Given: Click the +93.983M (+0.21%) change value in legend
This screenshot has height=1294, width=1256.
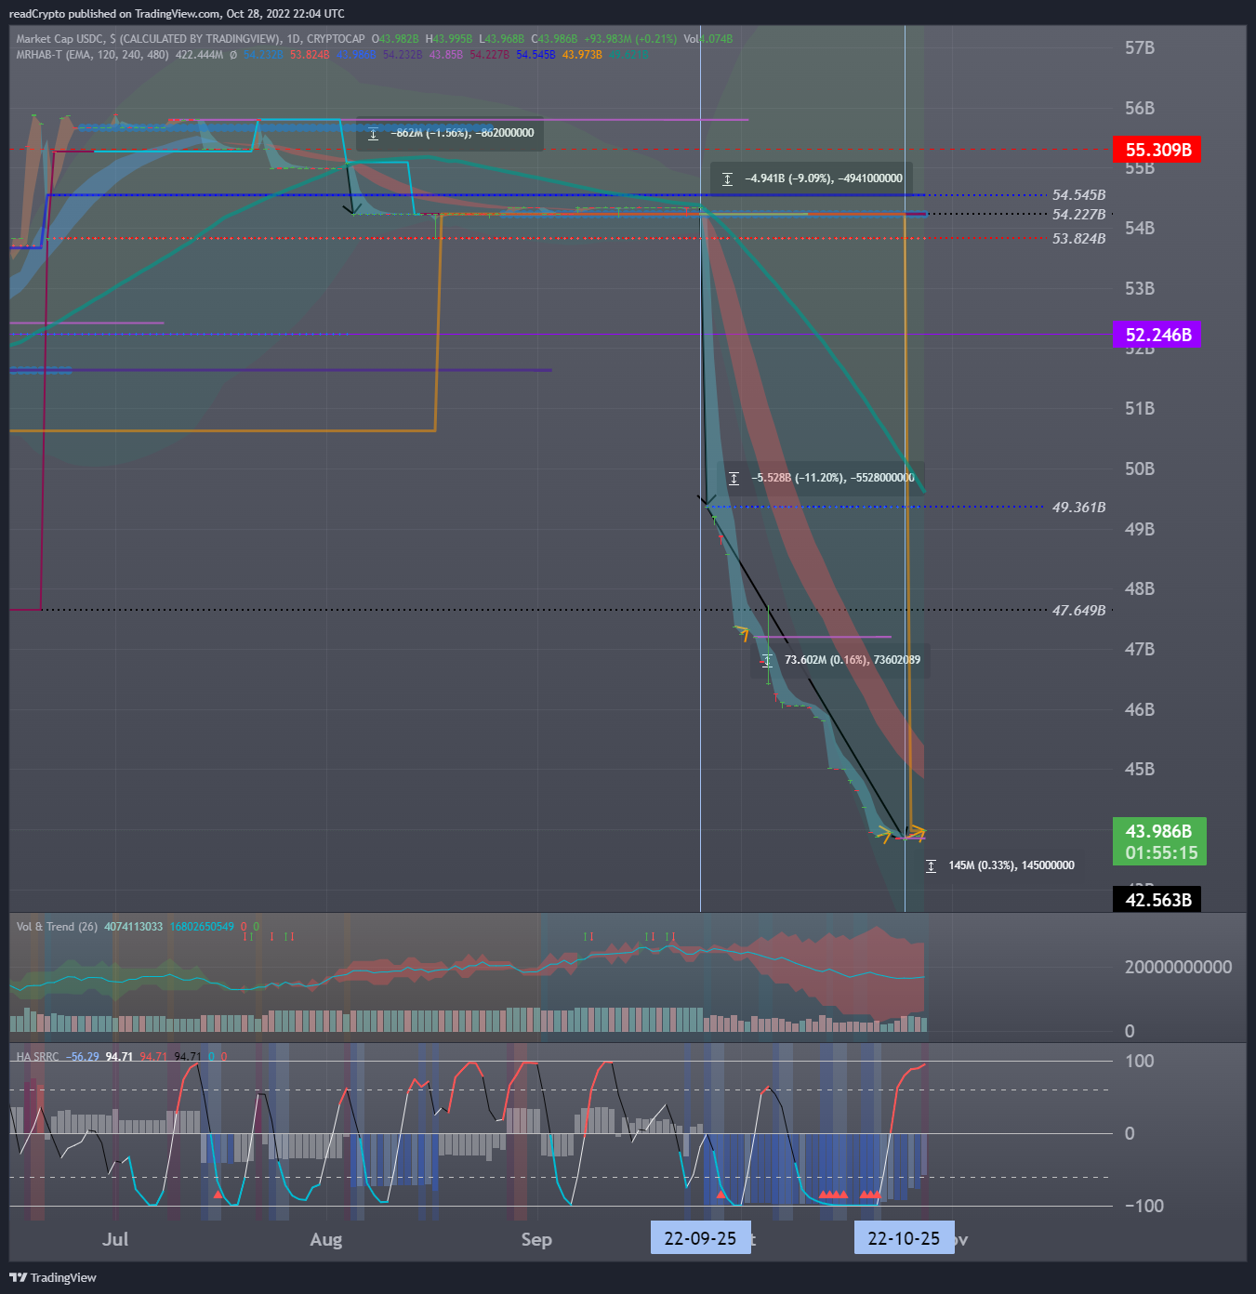Looking at the screenshot, I should (630, 39).
